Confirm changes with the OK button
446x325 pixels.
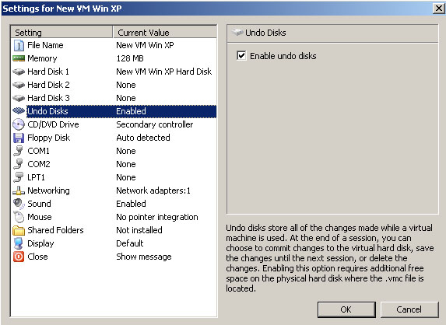(x=346, y=309)
